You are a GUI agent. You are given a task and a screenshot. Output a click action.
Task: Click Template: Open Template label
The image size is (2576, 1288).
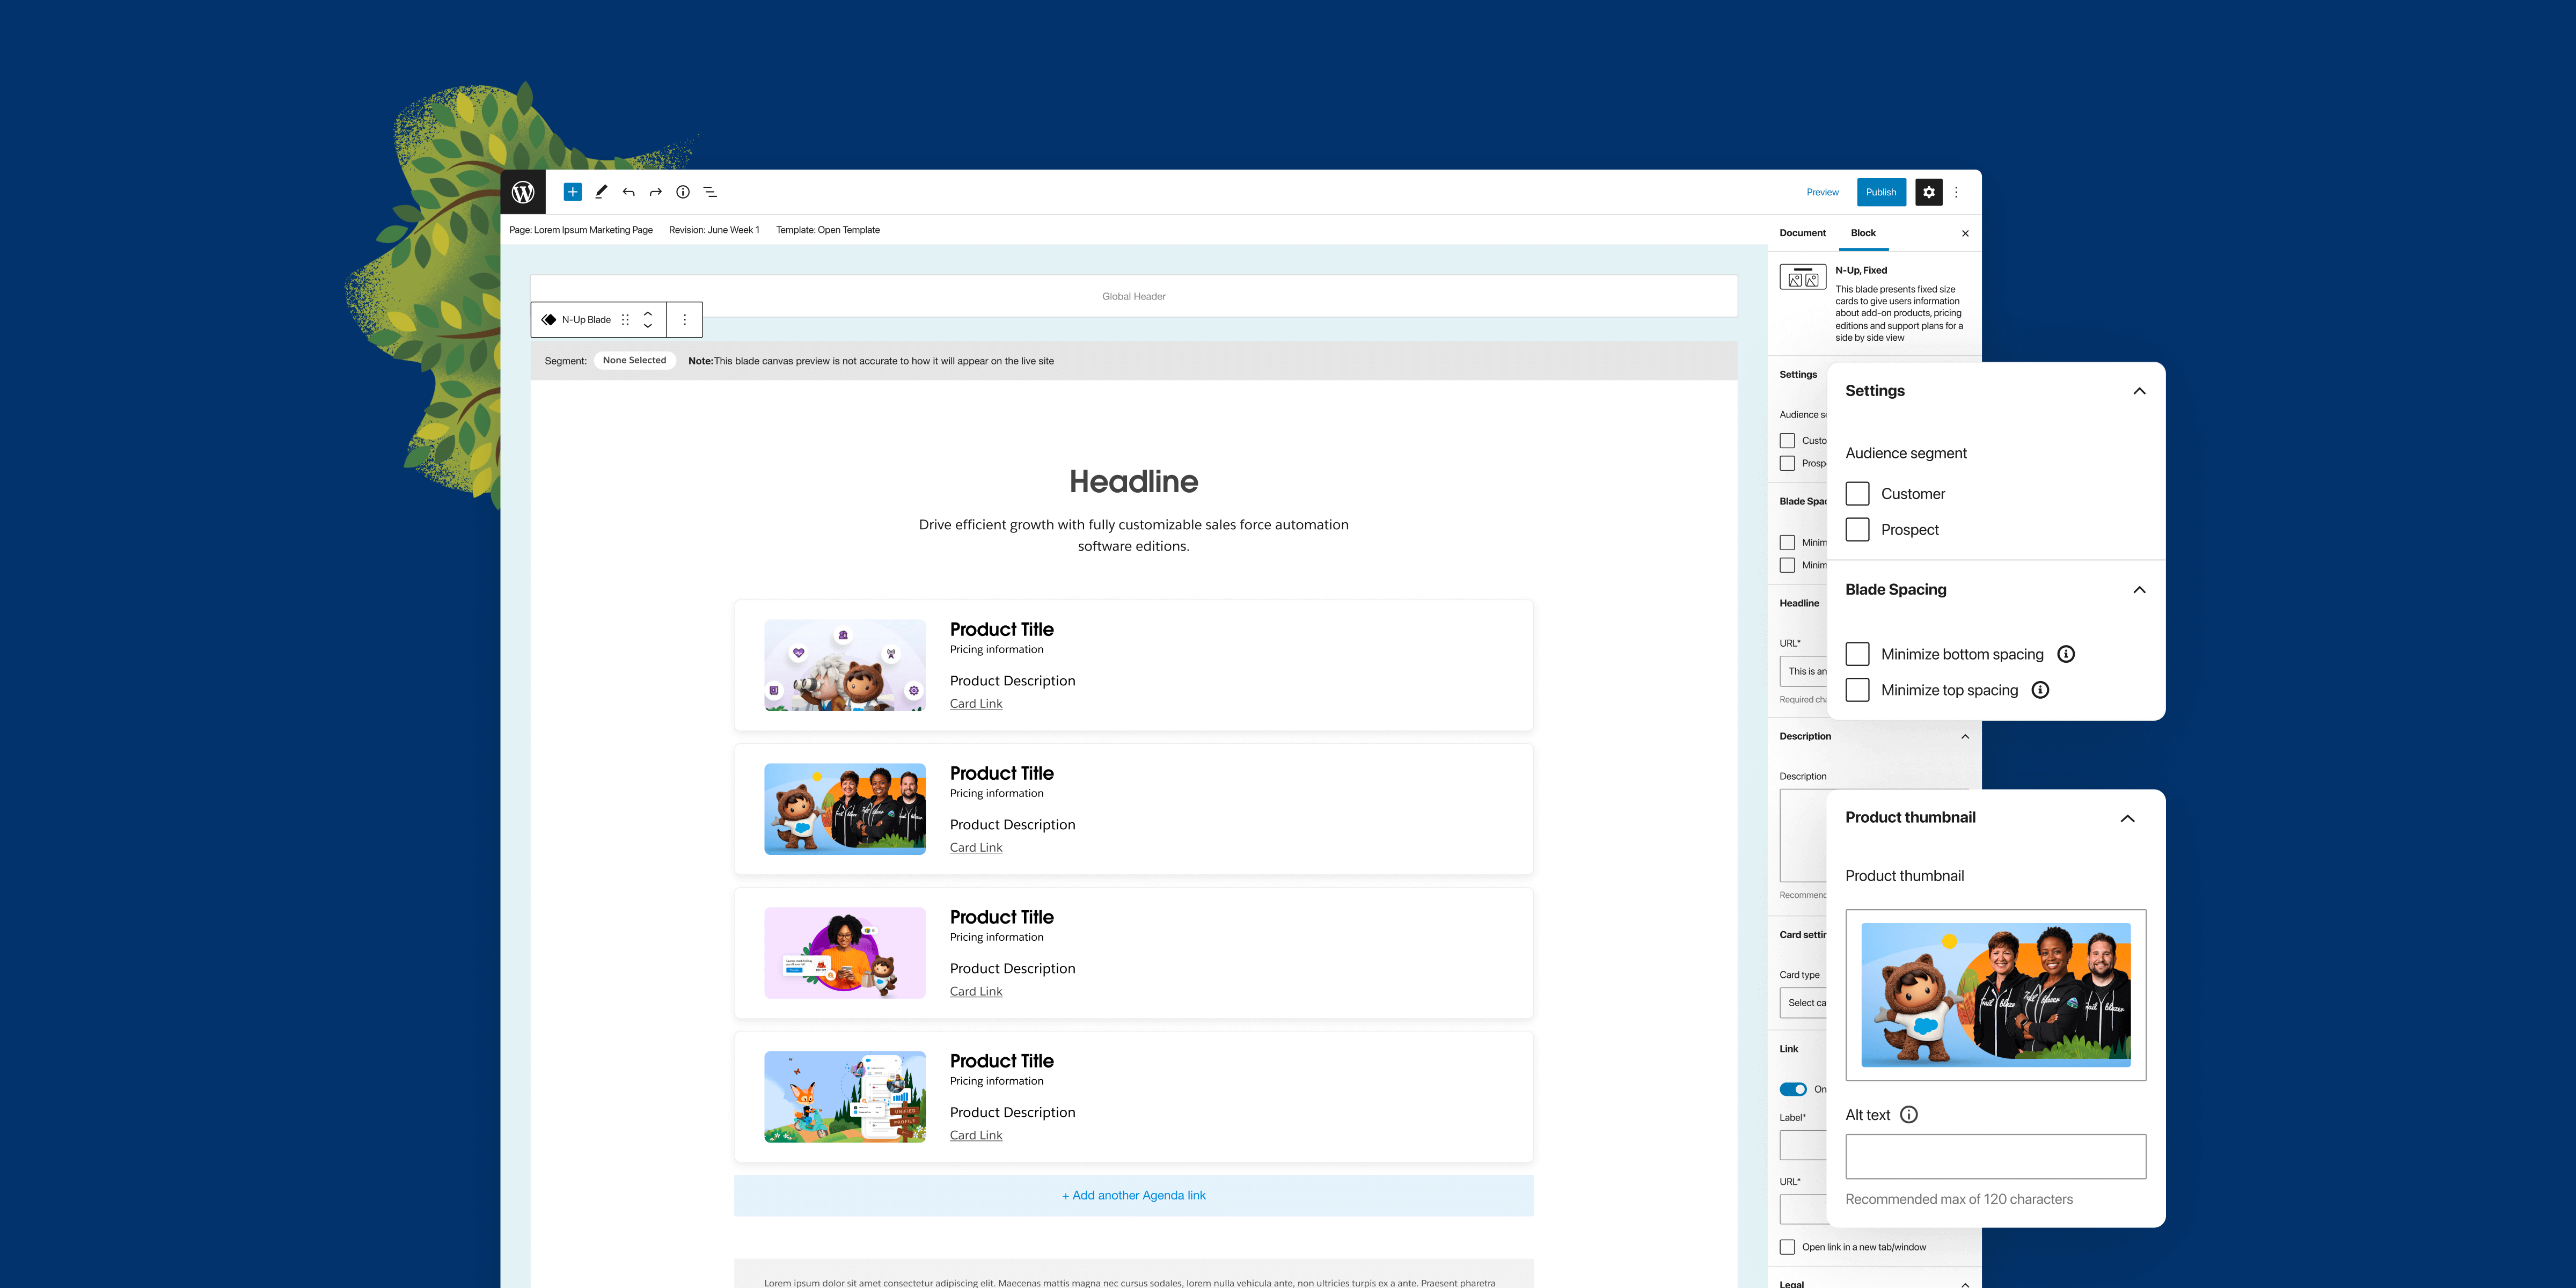click(828, 230)
